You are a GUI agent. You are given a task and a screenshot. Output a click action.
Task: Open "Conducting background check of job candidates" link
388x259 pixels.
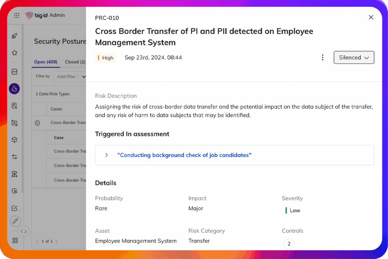184,155
